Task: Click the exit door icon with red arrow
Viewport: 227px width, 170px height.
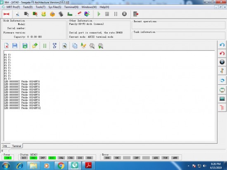Action: tap(136, 14)
